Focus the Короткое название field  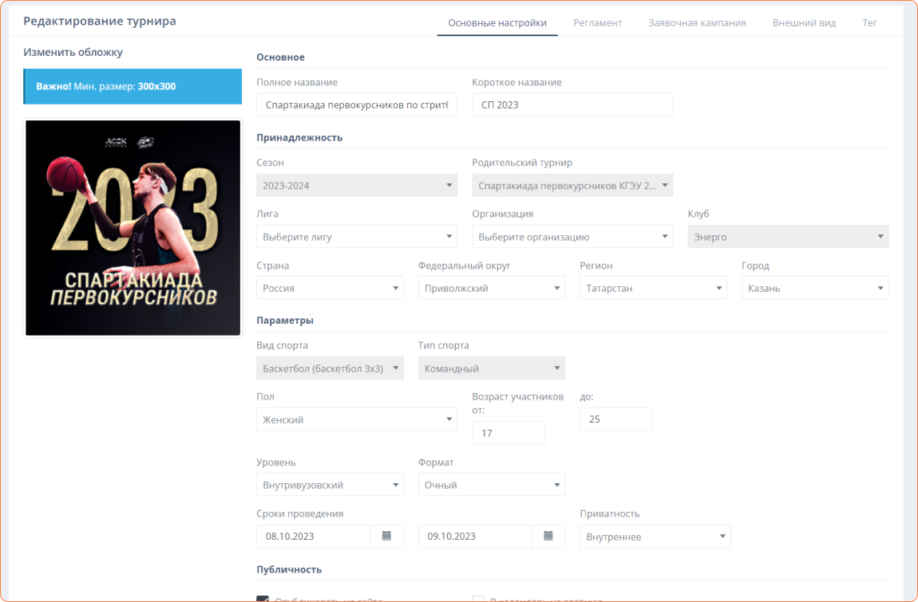pyautogui.click(x=572, y=104)
